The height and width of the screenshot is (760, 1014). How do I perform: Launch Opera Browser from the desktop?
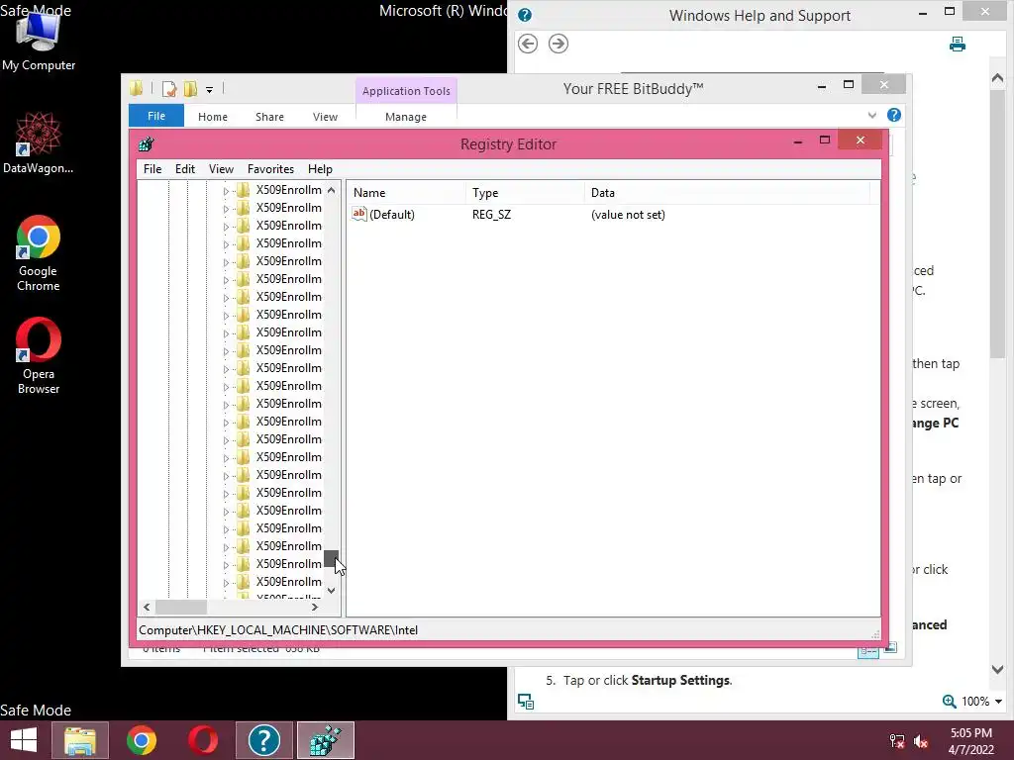[x=39, y=355]
